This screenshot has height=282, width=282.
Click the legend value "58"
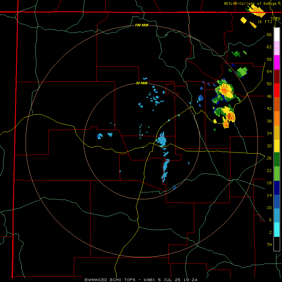[269, 59]
